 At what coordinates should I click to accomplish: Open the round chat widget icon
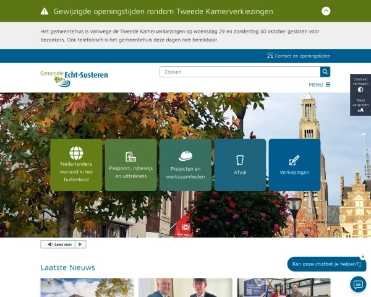[x=358, y=284]
